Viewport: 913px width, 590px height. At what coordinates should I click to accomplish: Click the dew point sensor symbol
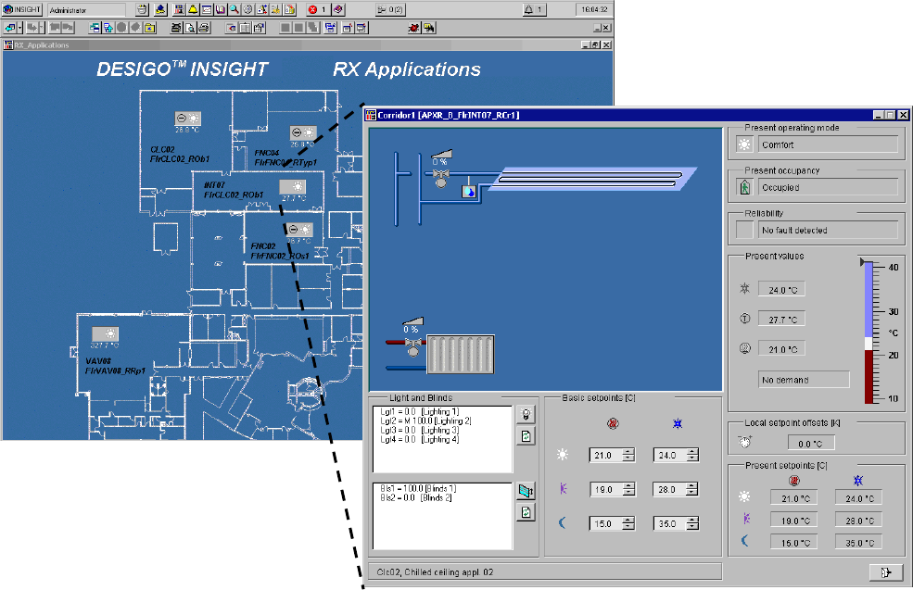click(x=469, y=192)
